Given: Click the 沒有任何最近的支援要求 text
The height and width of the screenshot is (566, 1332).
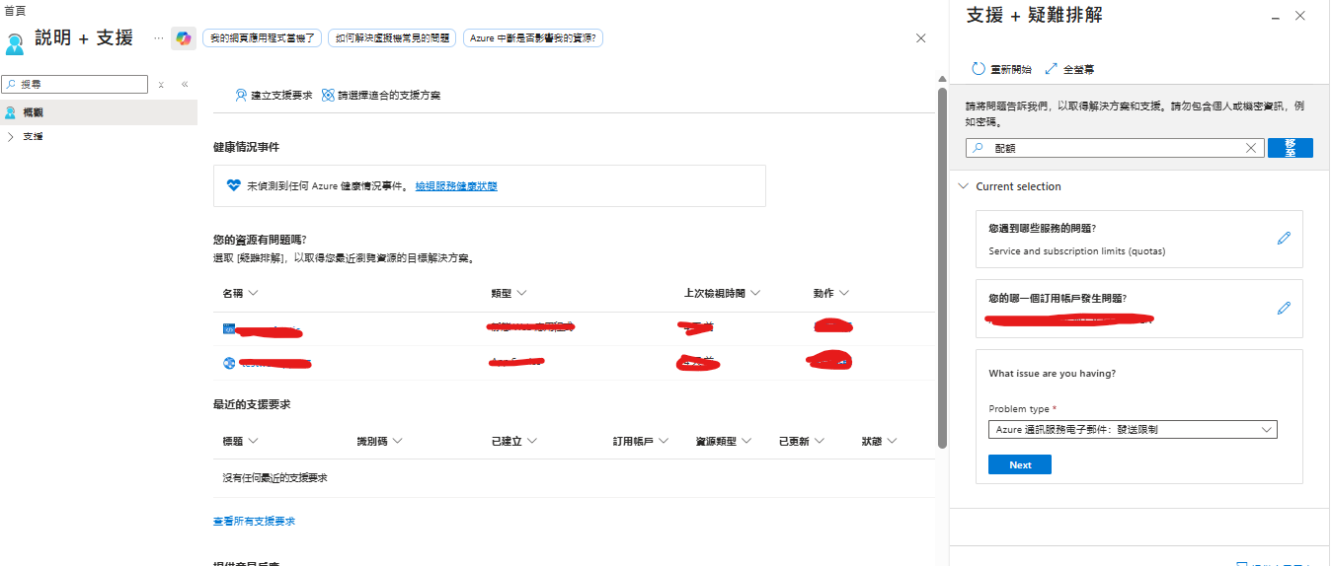Looking at the screenshot, I should pos(274,478).
